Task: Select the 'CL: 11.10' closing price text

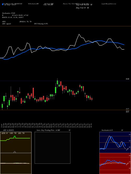Action: (48, 5)
